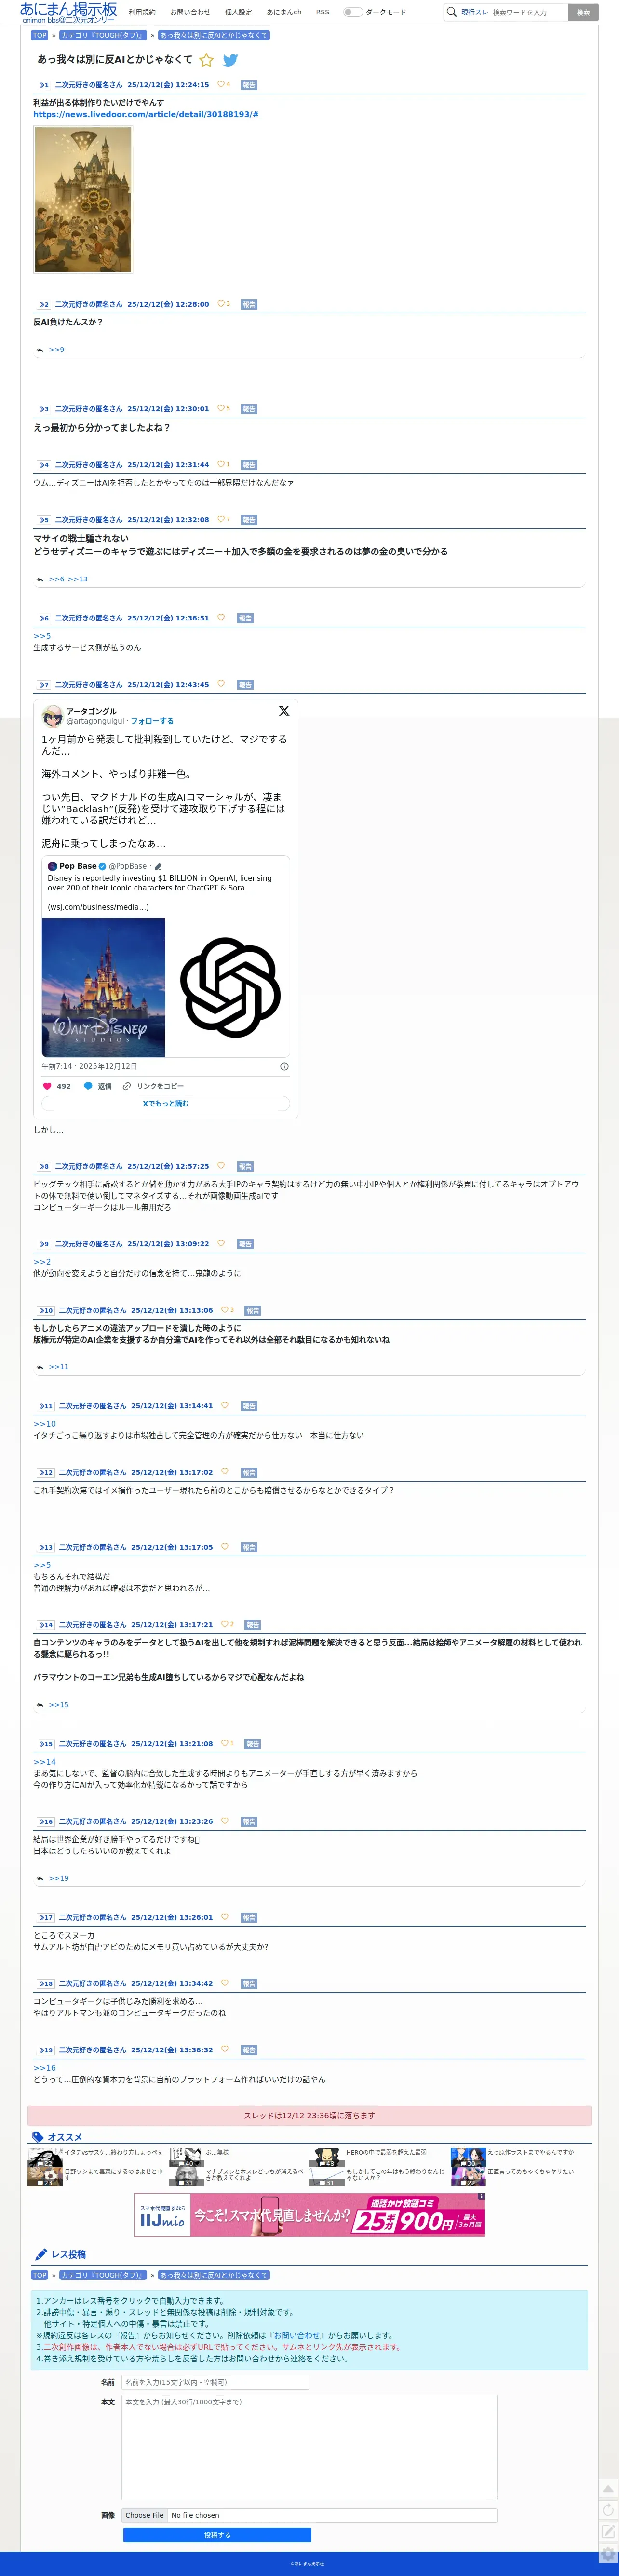The width and height of the screenshot is (619, 2576).
Task: Click the >>9 reply reference under post 2
Action: (x=56, y=350)
